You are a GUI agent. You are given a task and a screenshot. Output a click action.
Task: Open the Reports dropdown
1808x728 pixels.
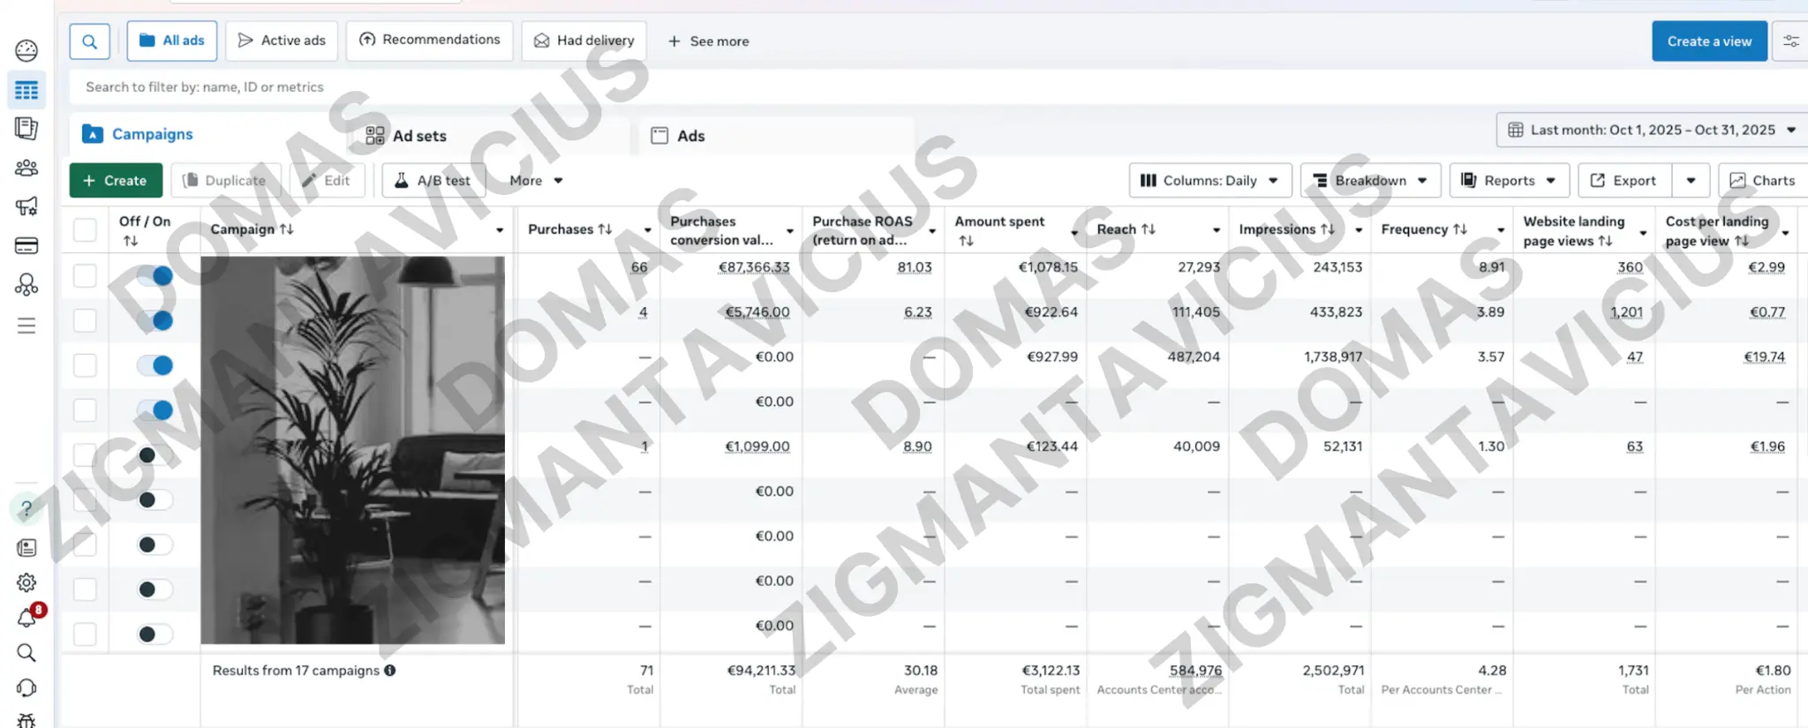click(x=1509, y=180)
